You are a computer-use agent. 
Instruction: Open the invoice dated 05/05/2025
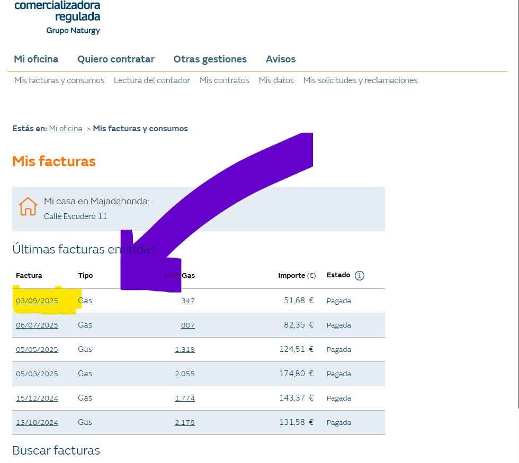tap(37, 350)
